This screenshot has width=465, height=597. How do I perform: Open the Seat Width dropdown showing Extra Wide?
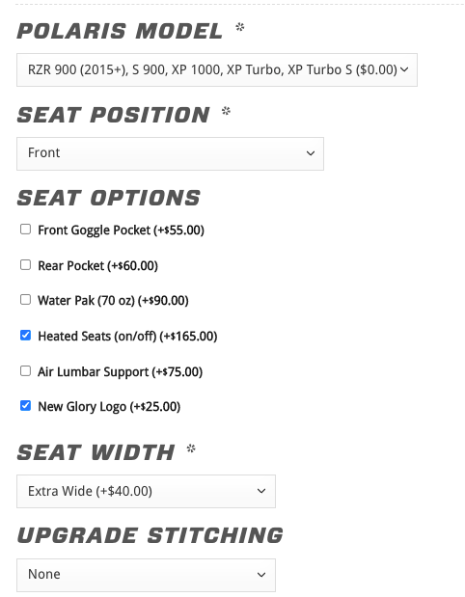pos(146,491)
